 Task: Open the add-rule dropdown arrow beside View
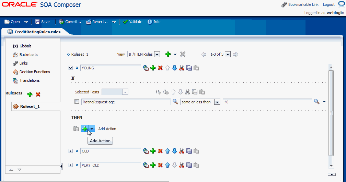pos(175,54)
